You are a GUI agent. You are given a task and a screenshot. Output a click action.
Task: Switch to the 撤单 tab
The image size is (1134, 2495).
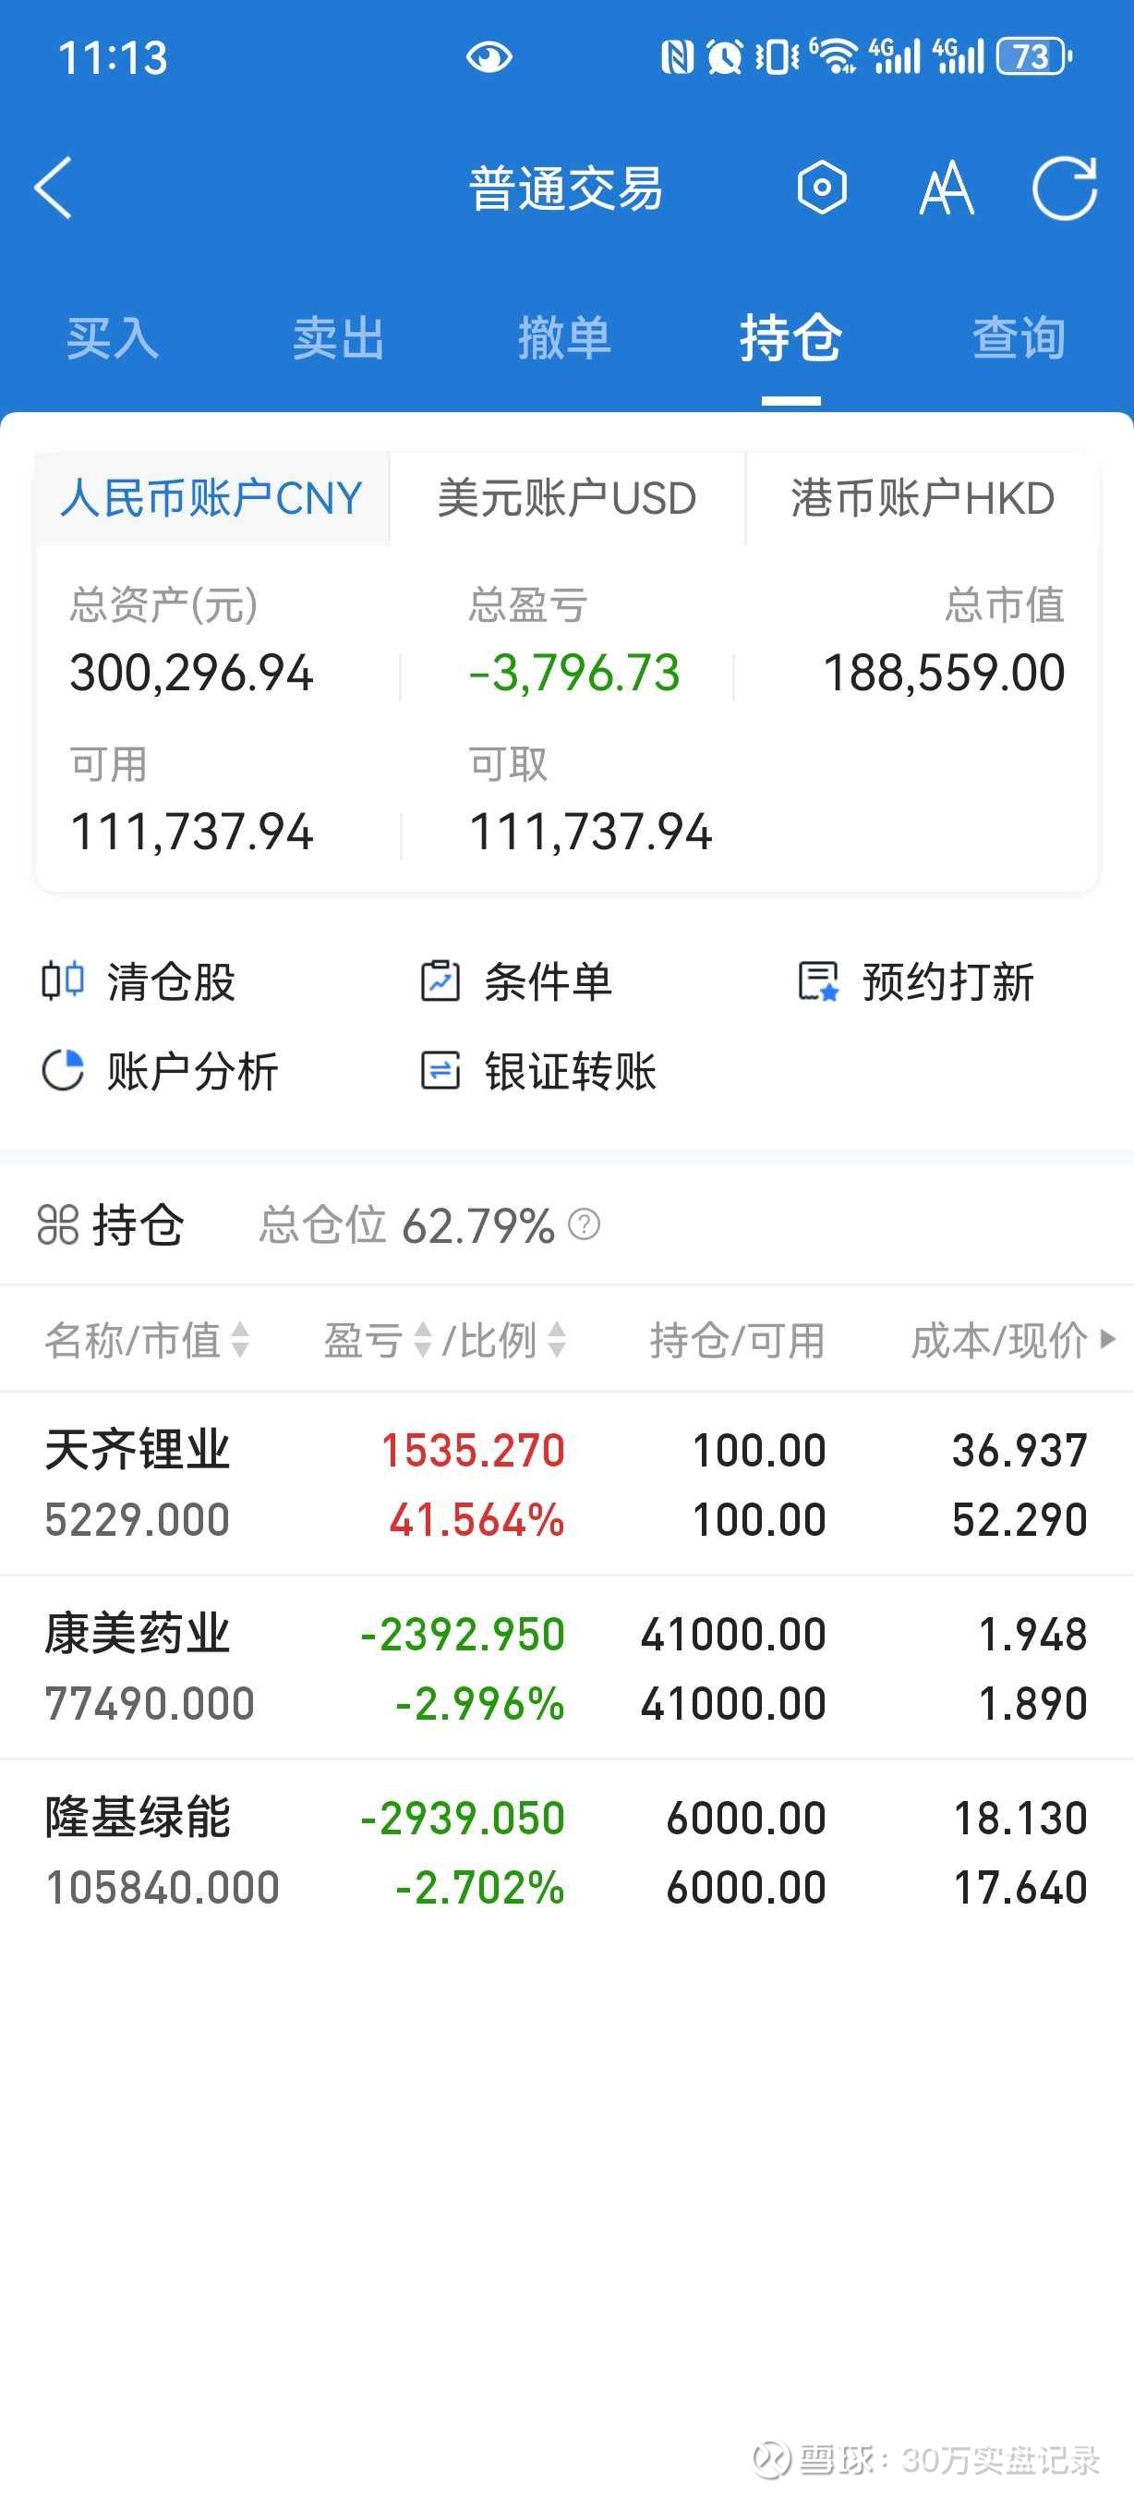(565, 339)
